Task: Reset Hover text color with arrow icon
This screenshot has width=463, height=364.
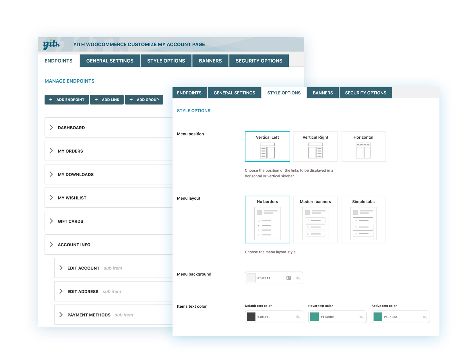Action: point(361,317)
